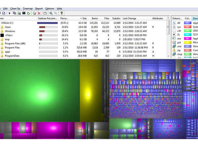Click the large green treemap block

(x=40, y=91)
